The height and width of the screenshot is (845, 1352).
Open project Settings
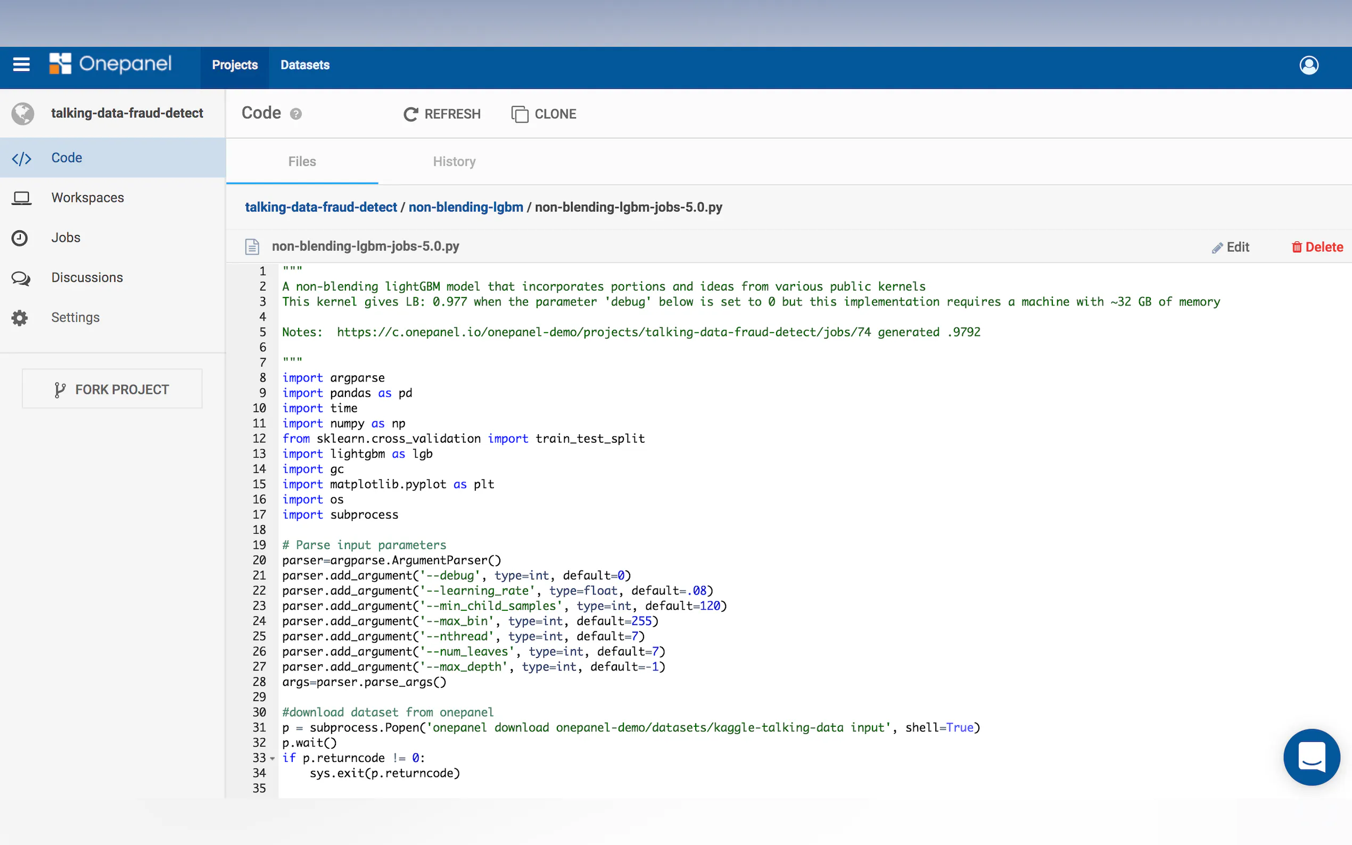75,318
